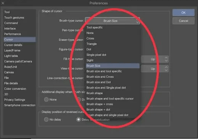Select No delay radio button
This screenshot has width=198, height=139.
46,119
